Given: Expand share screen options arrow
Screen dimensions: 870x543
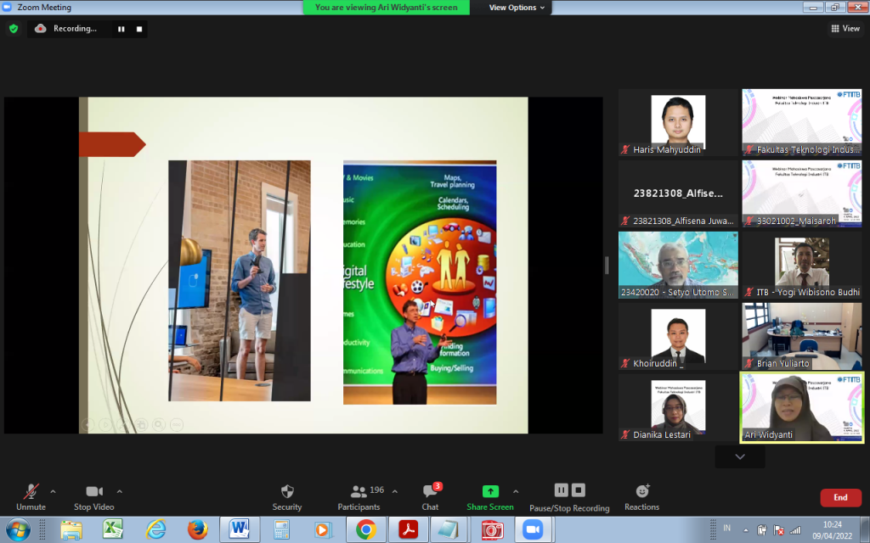Looking at the screenshot, I should tap(515, 491).
